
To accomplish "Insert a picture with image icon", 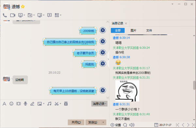I will [40, 104].
